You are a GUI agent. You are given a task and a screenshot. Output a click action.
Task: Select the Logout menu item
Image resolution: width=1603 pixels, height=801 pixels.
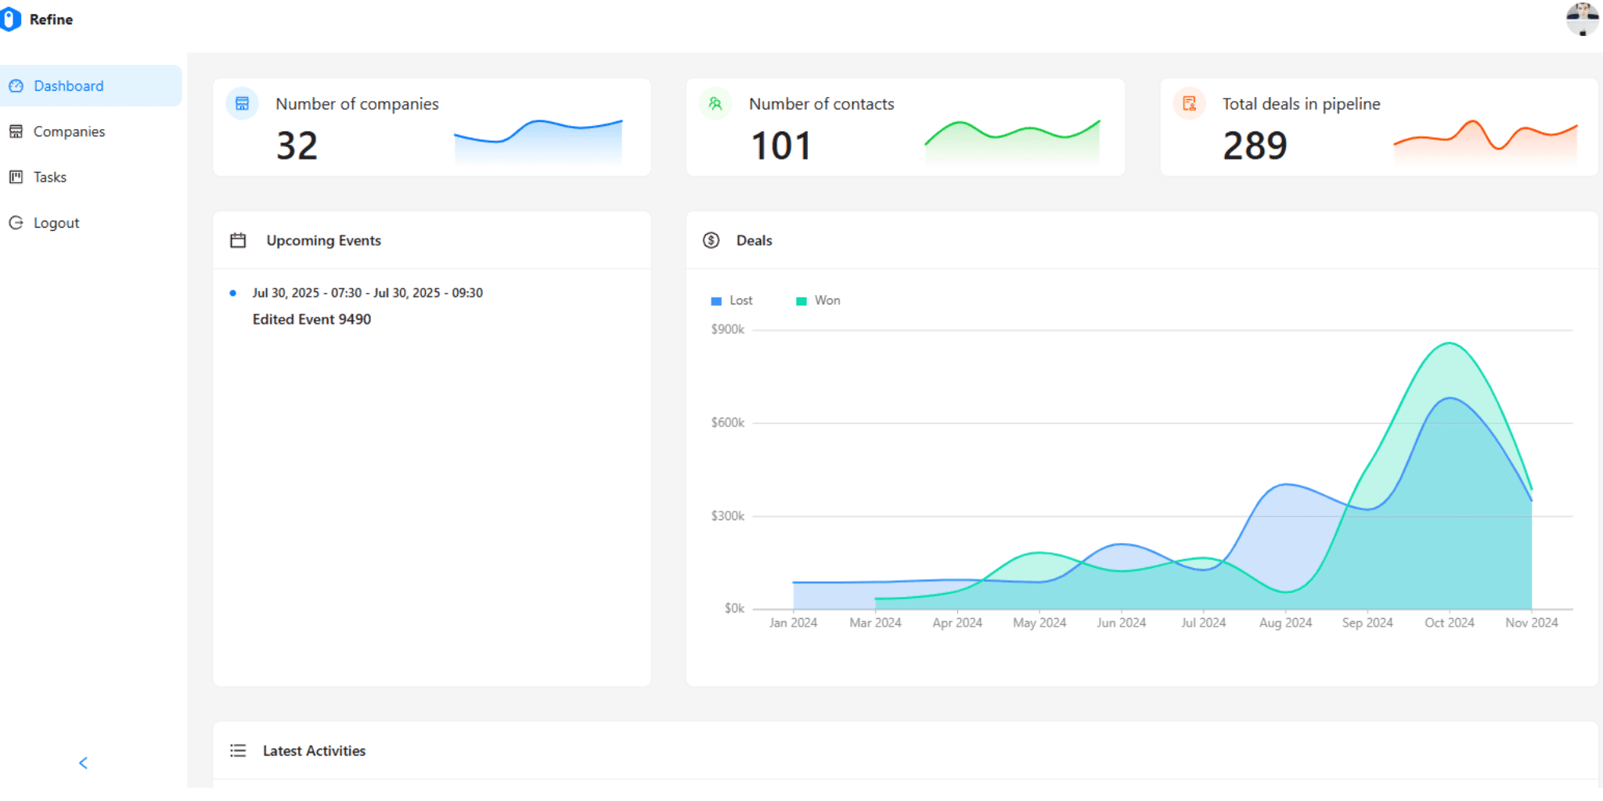(91, 223)
